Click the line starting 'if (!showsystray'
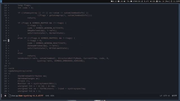This screenshot has height=101, width=180. 53,13
